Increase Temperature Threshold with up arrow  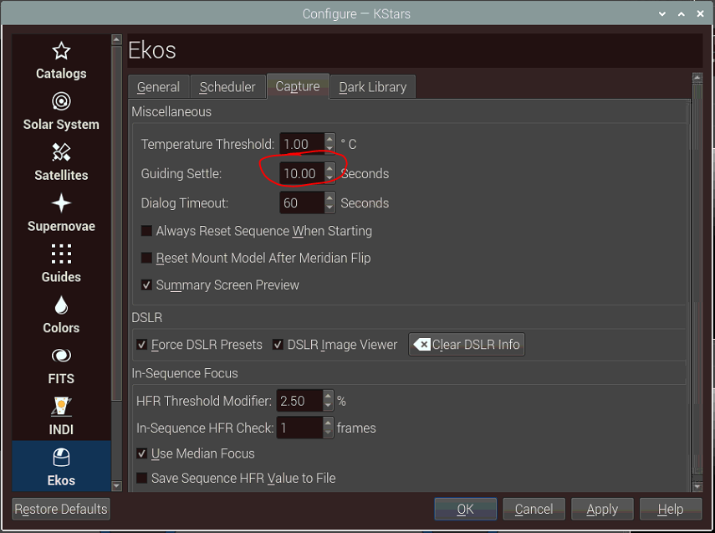329,138
